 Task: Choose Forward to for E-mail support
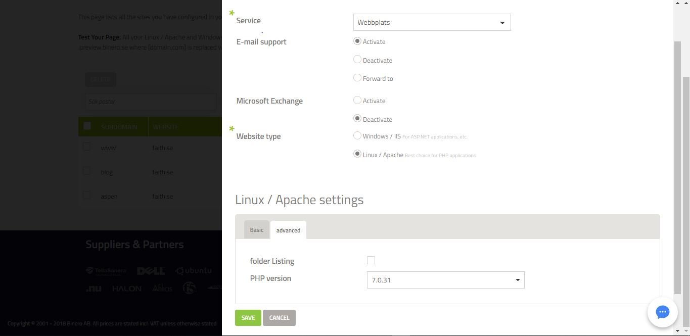tap(357, 78)
